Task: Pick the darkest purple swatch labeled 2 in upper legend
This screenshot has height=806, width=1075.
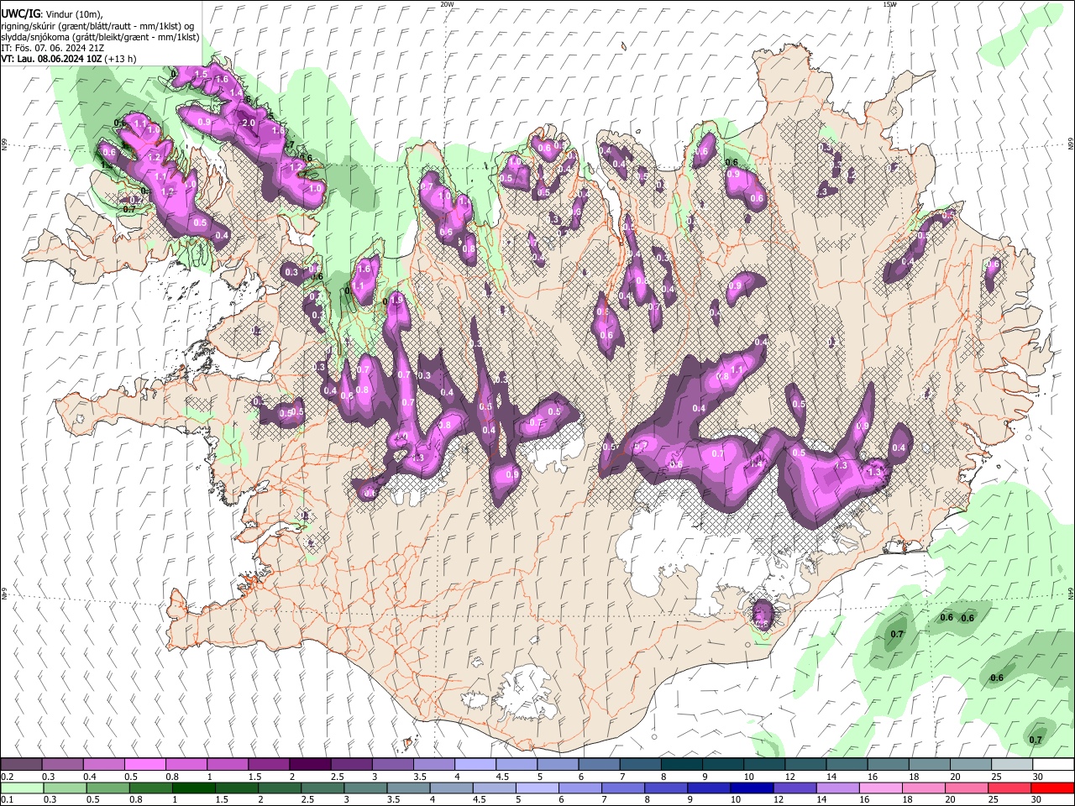Action: coord(309,765)
